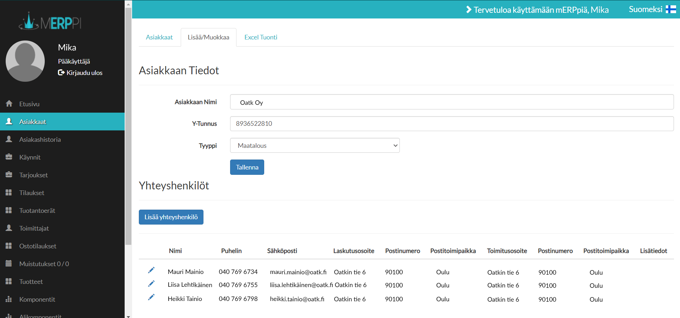The width and height of the screenshot is (680, 318).
Task: Open the Tyyppi dropdown showing Maatalous
Action: pyautogui.click(x=315, y=145)
